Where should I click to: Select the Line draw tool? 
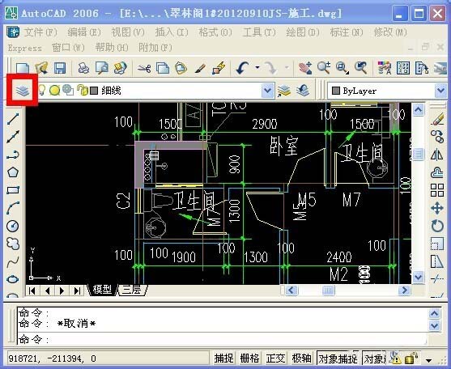pos(13,119)
